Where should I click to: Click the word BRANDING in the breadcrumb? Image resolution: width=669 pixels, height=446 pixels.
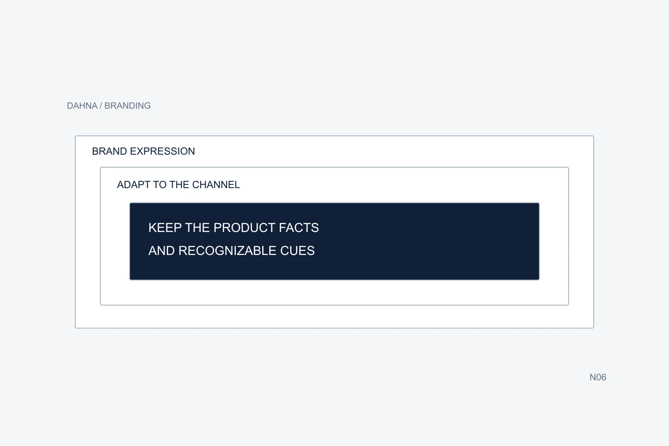[128, 106]
